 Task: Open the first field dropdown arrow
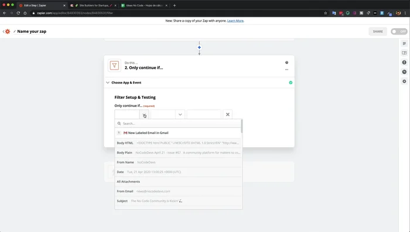144,115
